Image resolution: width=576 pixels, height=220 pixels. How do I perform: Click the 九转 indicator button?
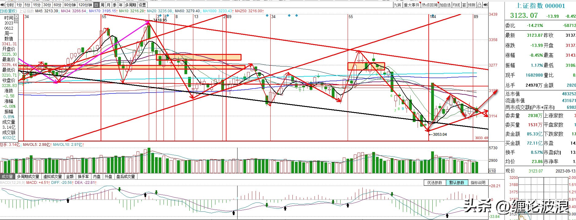coord(397,5)
